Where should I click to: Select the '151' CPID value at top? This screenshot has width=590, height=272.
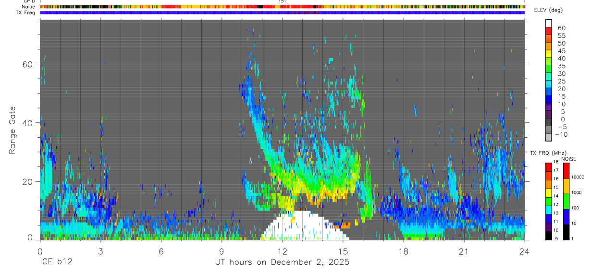[x=282, y=1]
